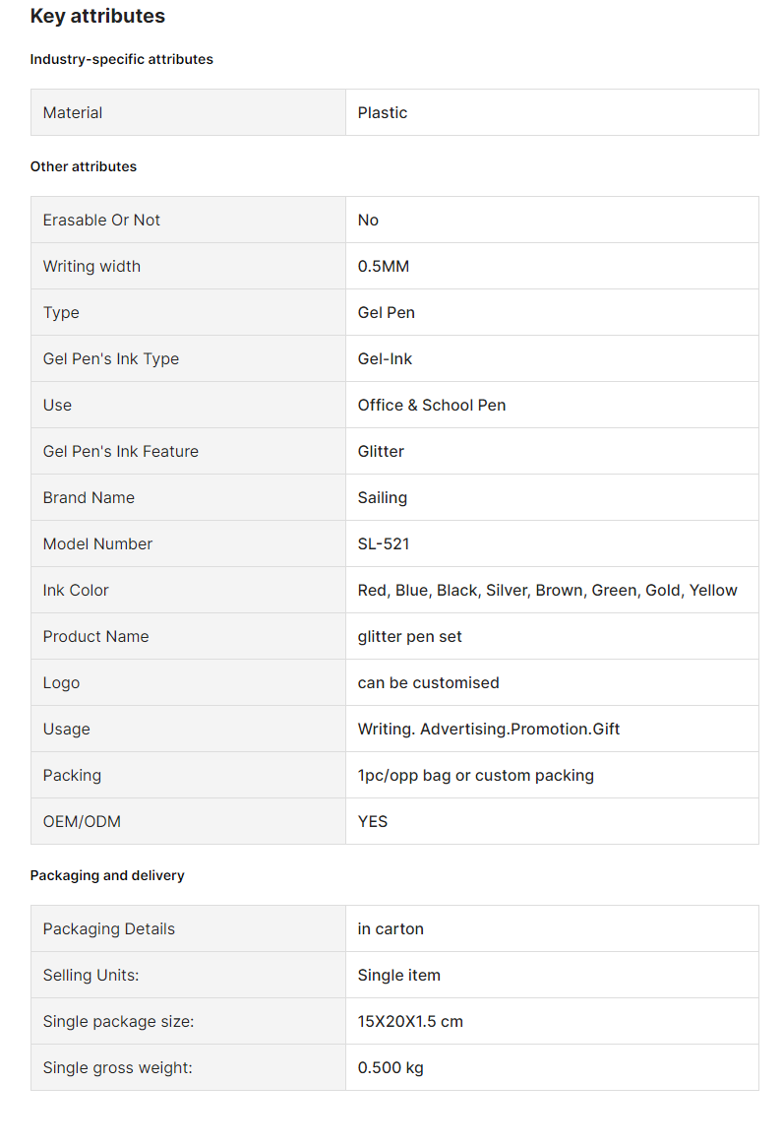
Task: Select the Office & School Pen value
Action: tap(431, 405)
